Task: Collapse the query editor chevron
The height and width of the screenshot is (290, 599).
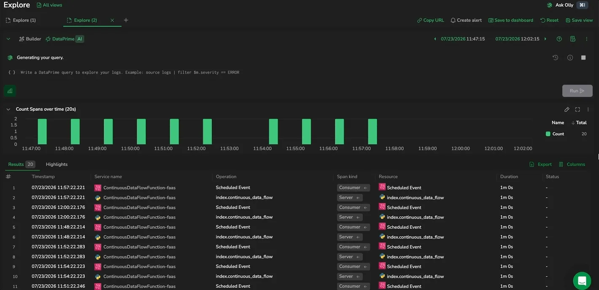Action: click(8, 39)
